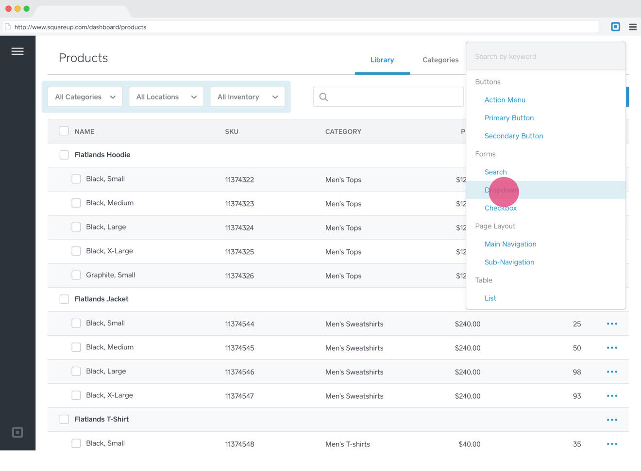Click the browser address bar URL
Viewport: 641px width, 471px height.
pyautogui.click(x=81, y=27)
